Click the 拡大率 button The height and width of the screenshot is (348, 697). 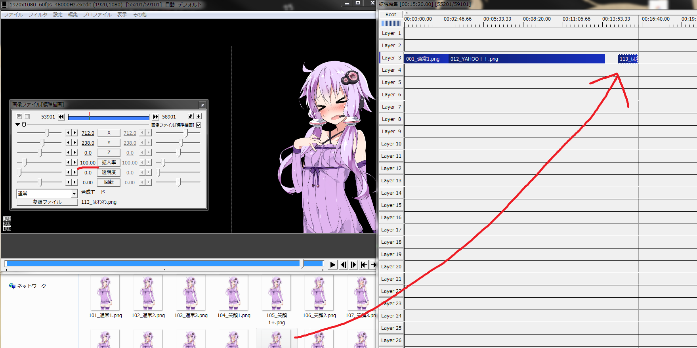(109, 163)
